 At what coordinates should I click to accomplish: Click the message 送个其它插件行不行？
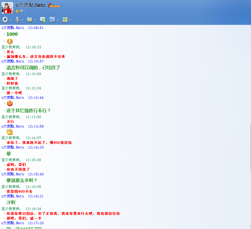(x=29, y=111)
